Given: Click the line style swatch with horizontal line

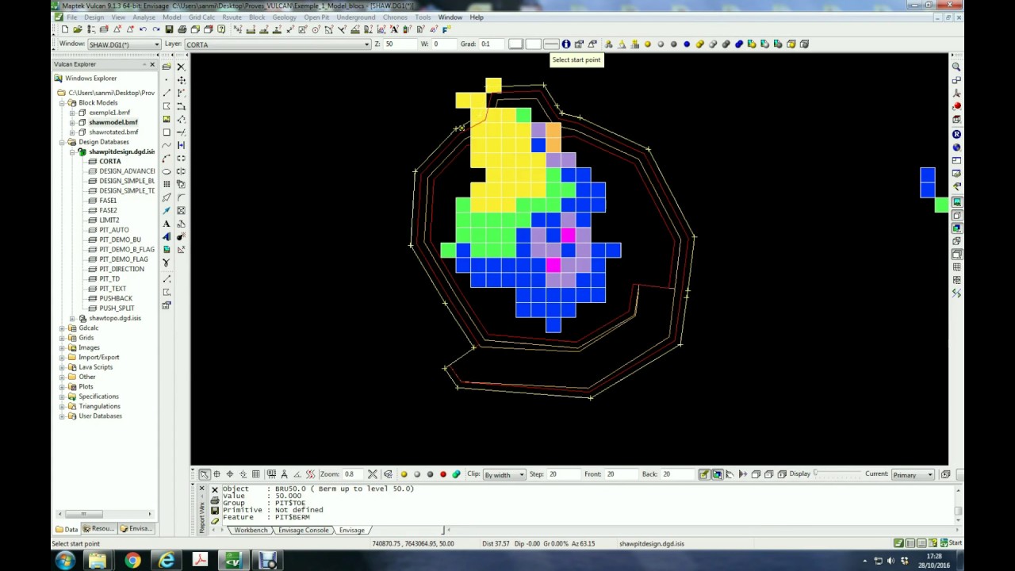Looking at the screenshot, I should click(551, 44).
